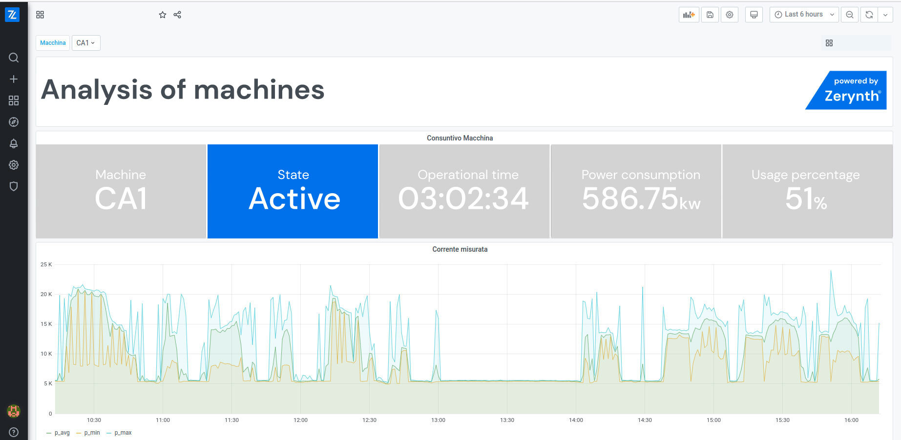This screenshot has height=440, width=901.
Task: Share the dashboard via the share icon
Action: pos(177,15)
